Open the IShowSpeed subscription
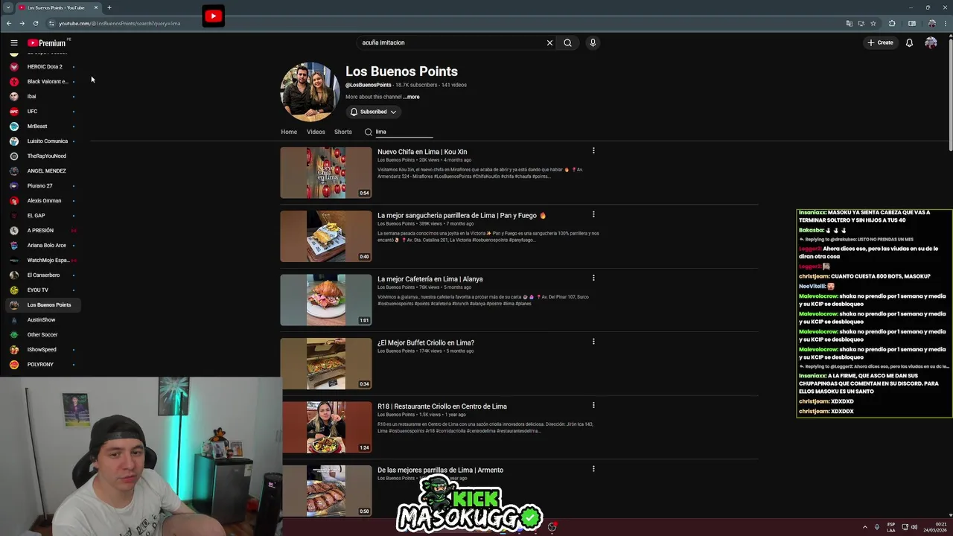This screenshot has height=536, width=953. pyautogui.click(x=43, y=349)
